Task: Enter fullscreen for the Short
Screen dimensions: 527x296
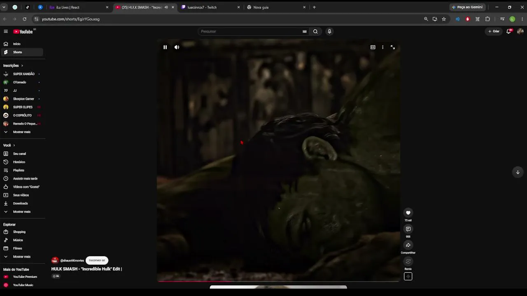Action: click(x=393, y=47)
